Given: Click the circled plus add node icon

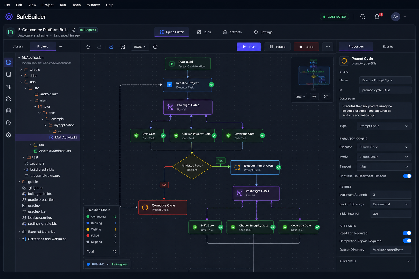Looking at the screenshot, I should click(155, 47).
